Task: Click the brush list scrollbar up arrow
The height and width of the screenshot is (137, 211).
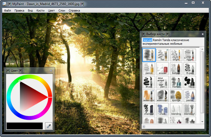Action: [x=202, y=49]
